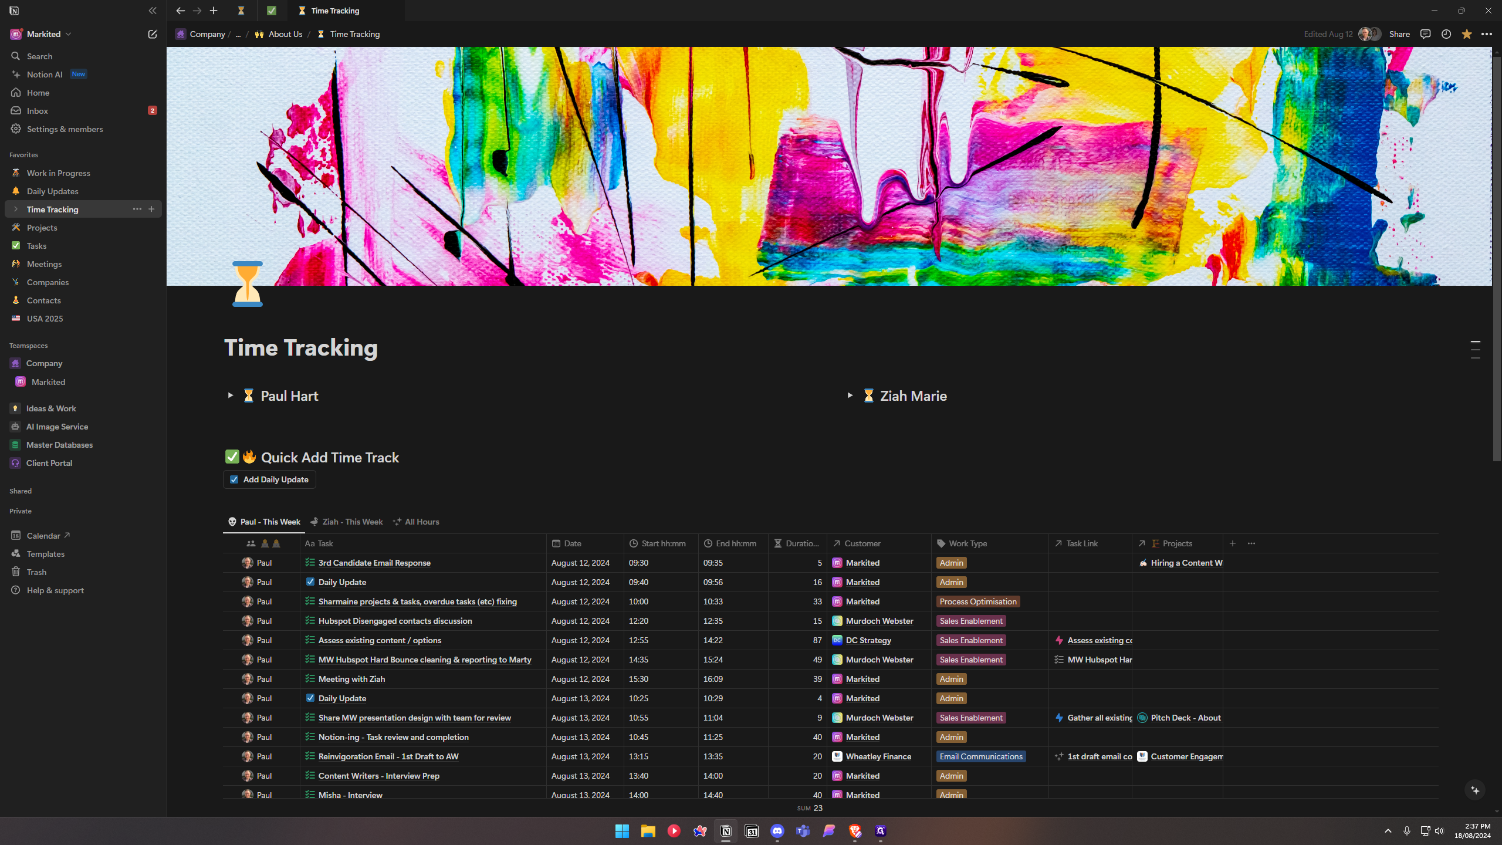Open Trash in the sidebar

pyautogui.click(x=83, y=572)
